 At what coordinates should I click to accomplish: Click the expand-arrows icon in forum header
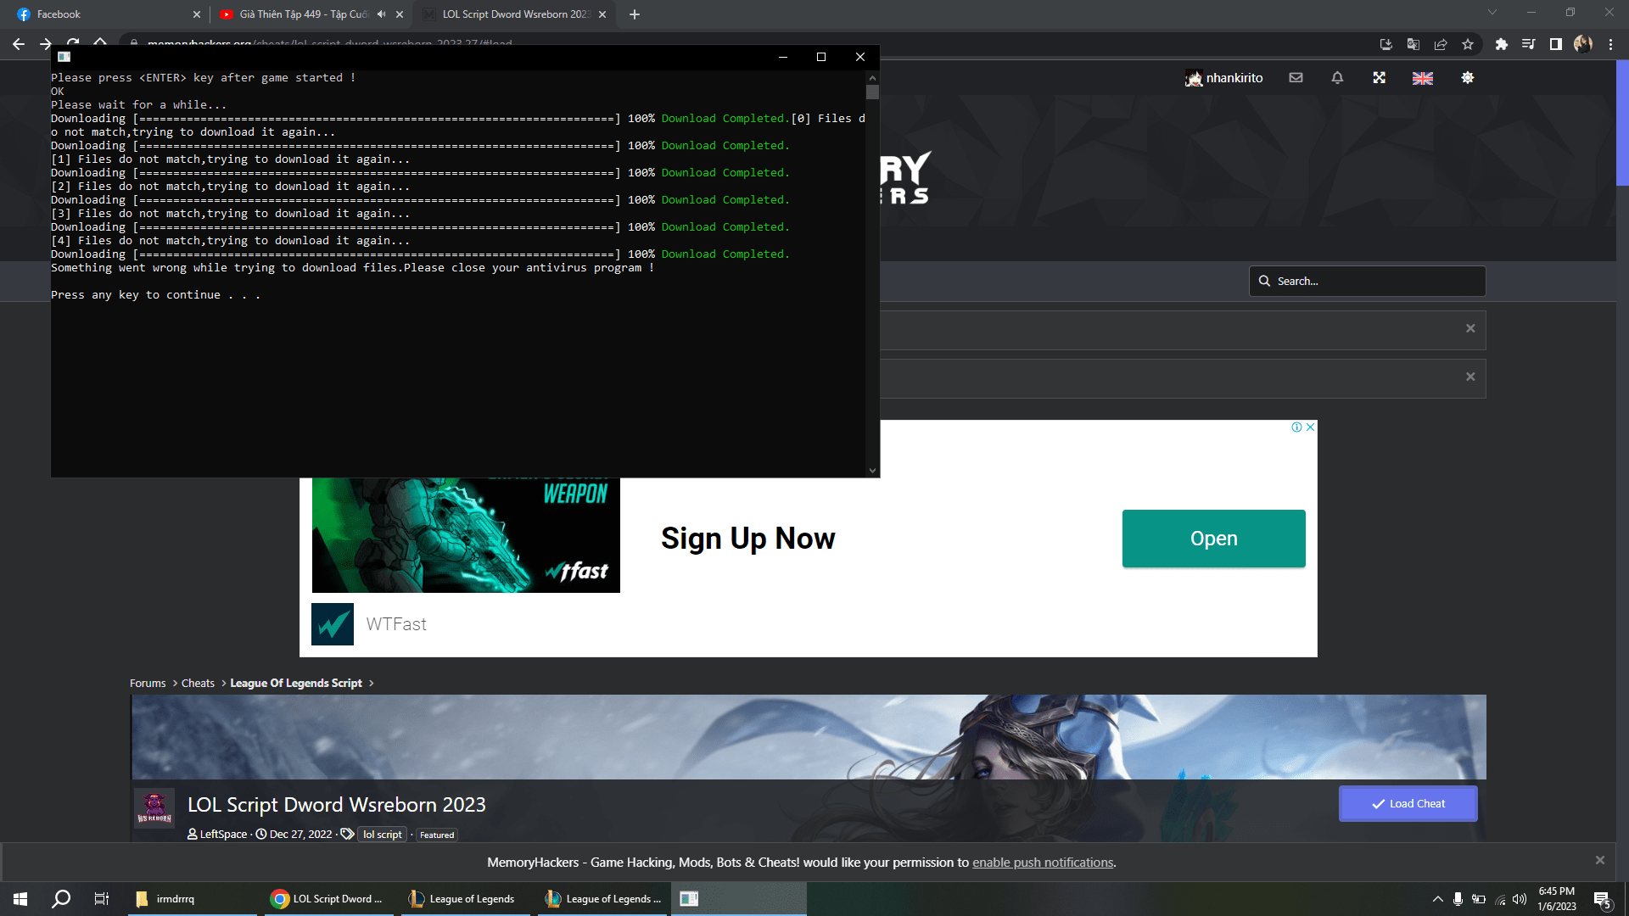1380,78
